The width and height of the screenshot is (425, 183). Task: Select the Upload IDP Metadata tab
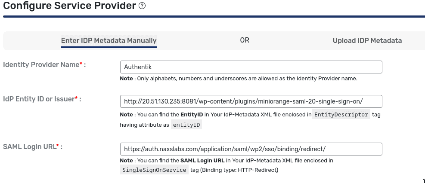pos(367,40)
